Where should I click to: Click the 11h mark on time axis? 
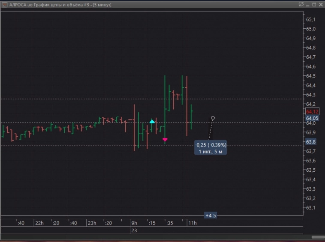pyautogui.click(x=193, y=223)
